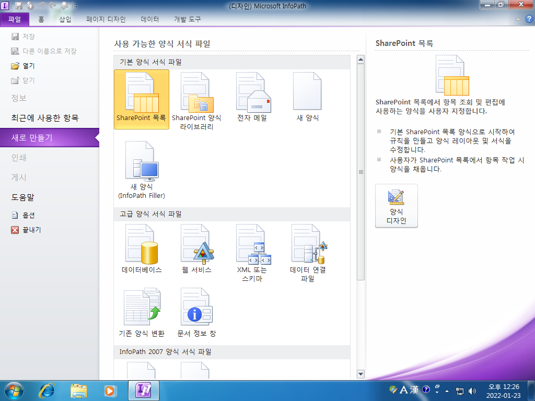Click the network tray icon
The width and height of the screenshot is (535, 401).
[x=460, y=391]
